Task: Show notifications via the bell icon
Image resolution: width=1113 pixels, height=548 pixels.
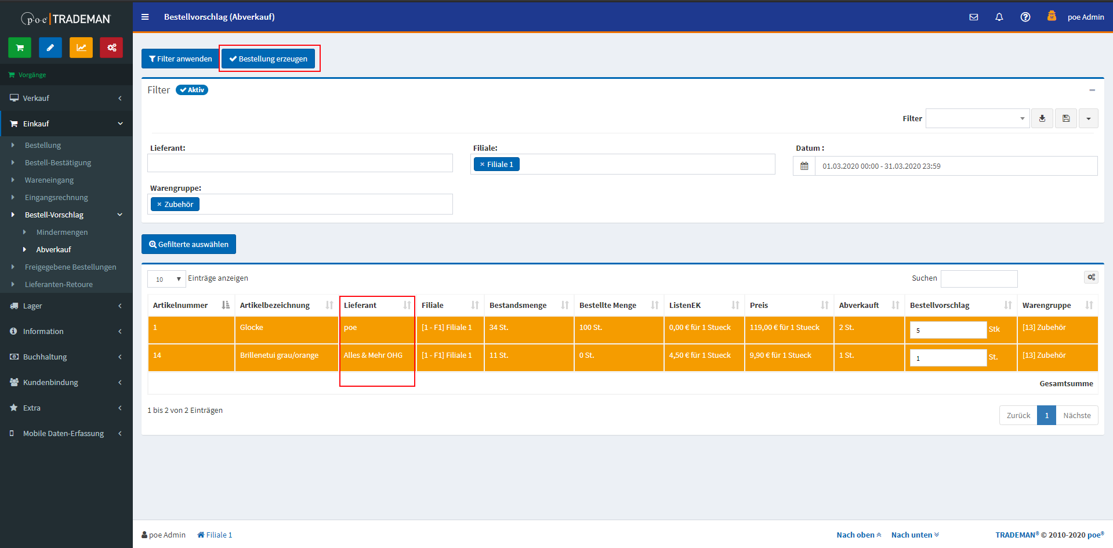Action: (x=999, y=17)
